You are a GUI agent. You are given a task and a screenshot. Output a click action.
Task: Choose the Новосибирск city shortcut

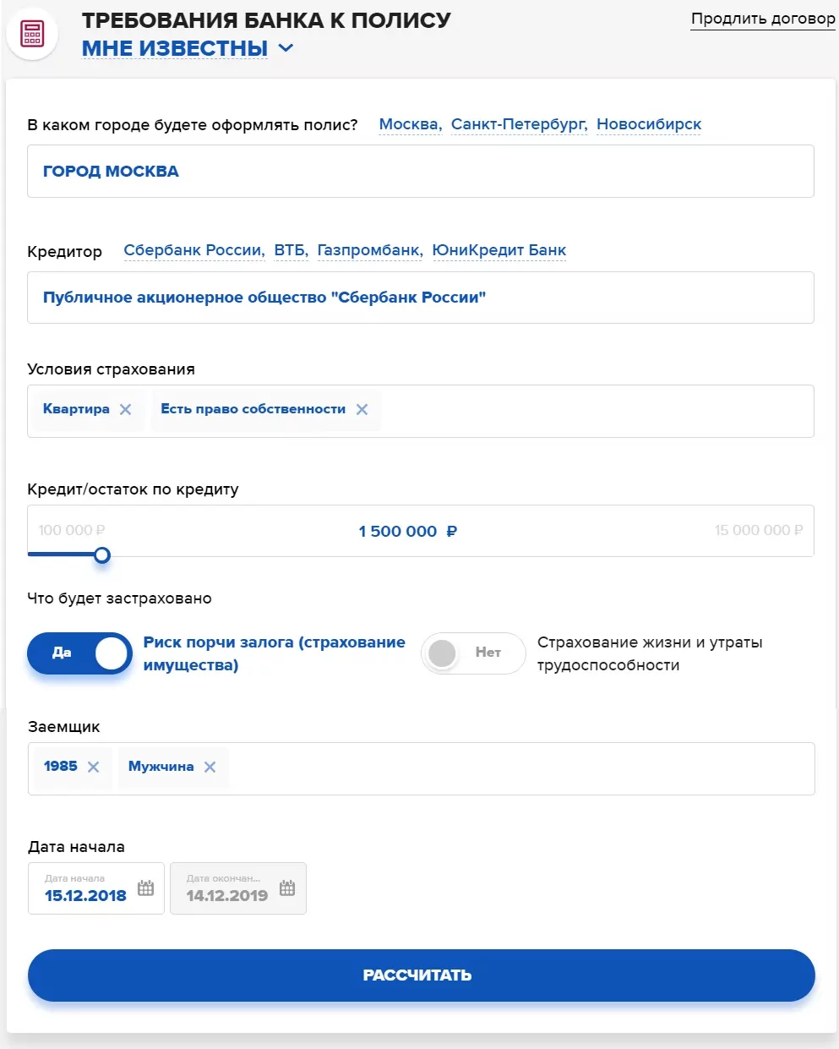[648, 124]
